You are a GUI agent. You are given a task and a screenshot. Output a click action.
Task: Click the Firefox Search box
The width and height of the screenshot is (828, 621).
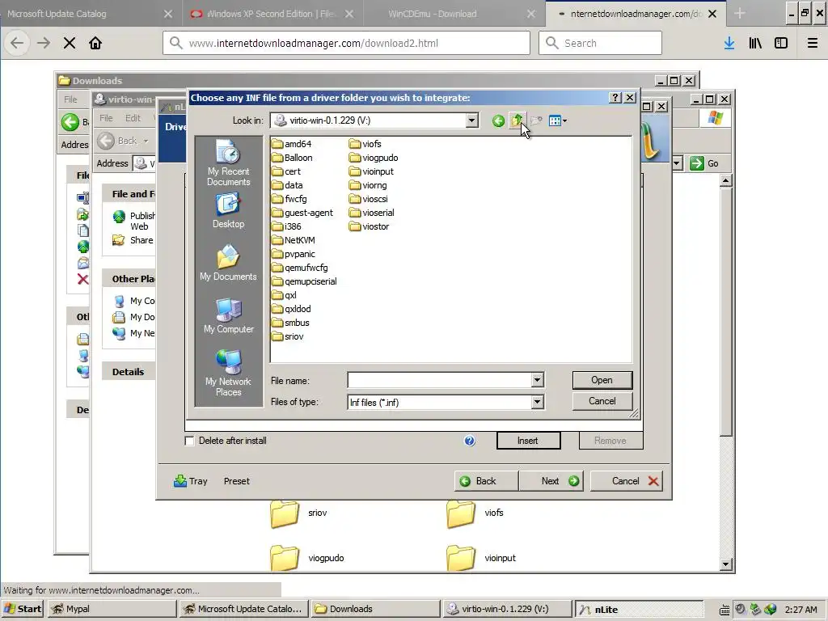[601, 44]
